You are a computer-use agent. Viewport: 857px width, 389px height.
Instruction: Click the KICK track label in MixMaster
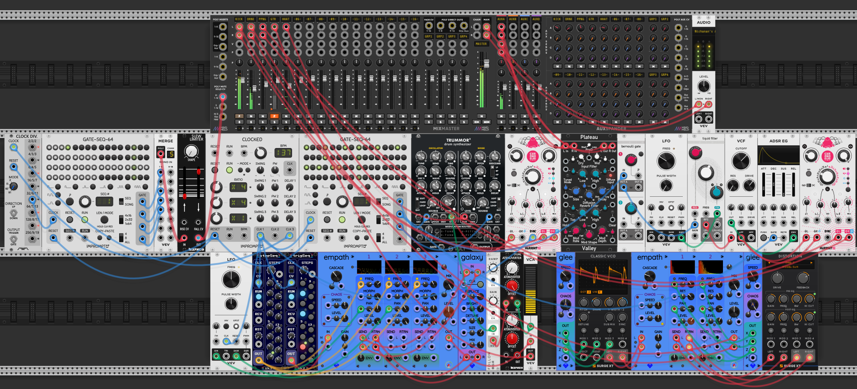tap(239, 19)
